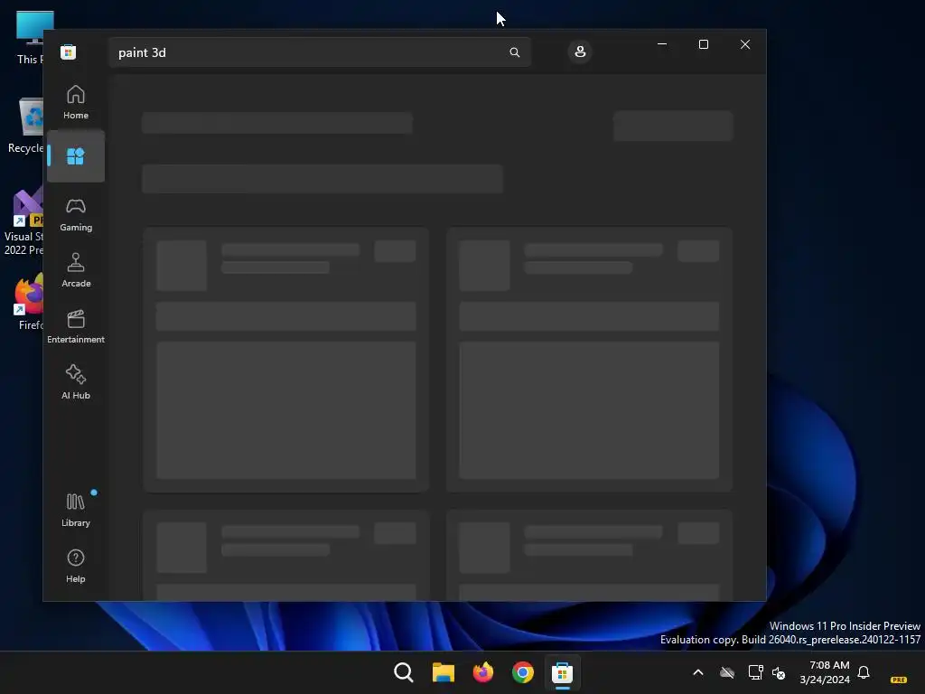
Task: Select the Recycle Bin desktop icon
Action: click(x=26, y=126)
